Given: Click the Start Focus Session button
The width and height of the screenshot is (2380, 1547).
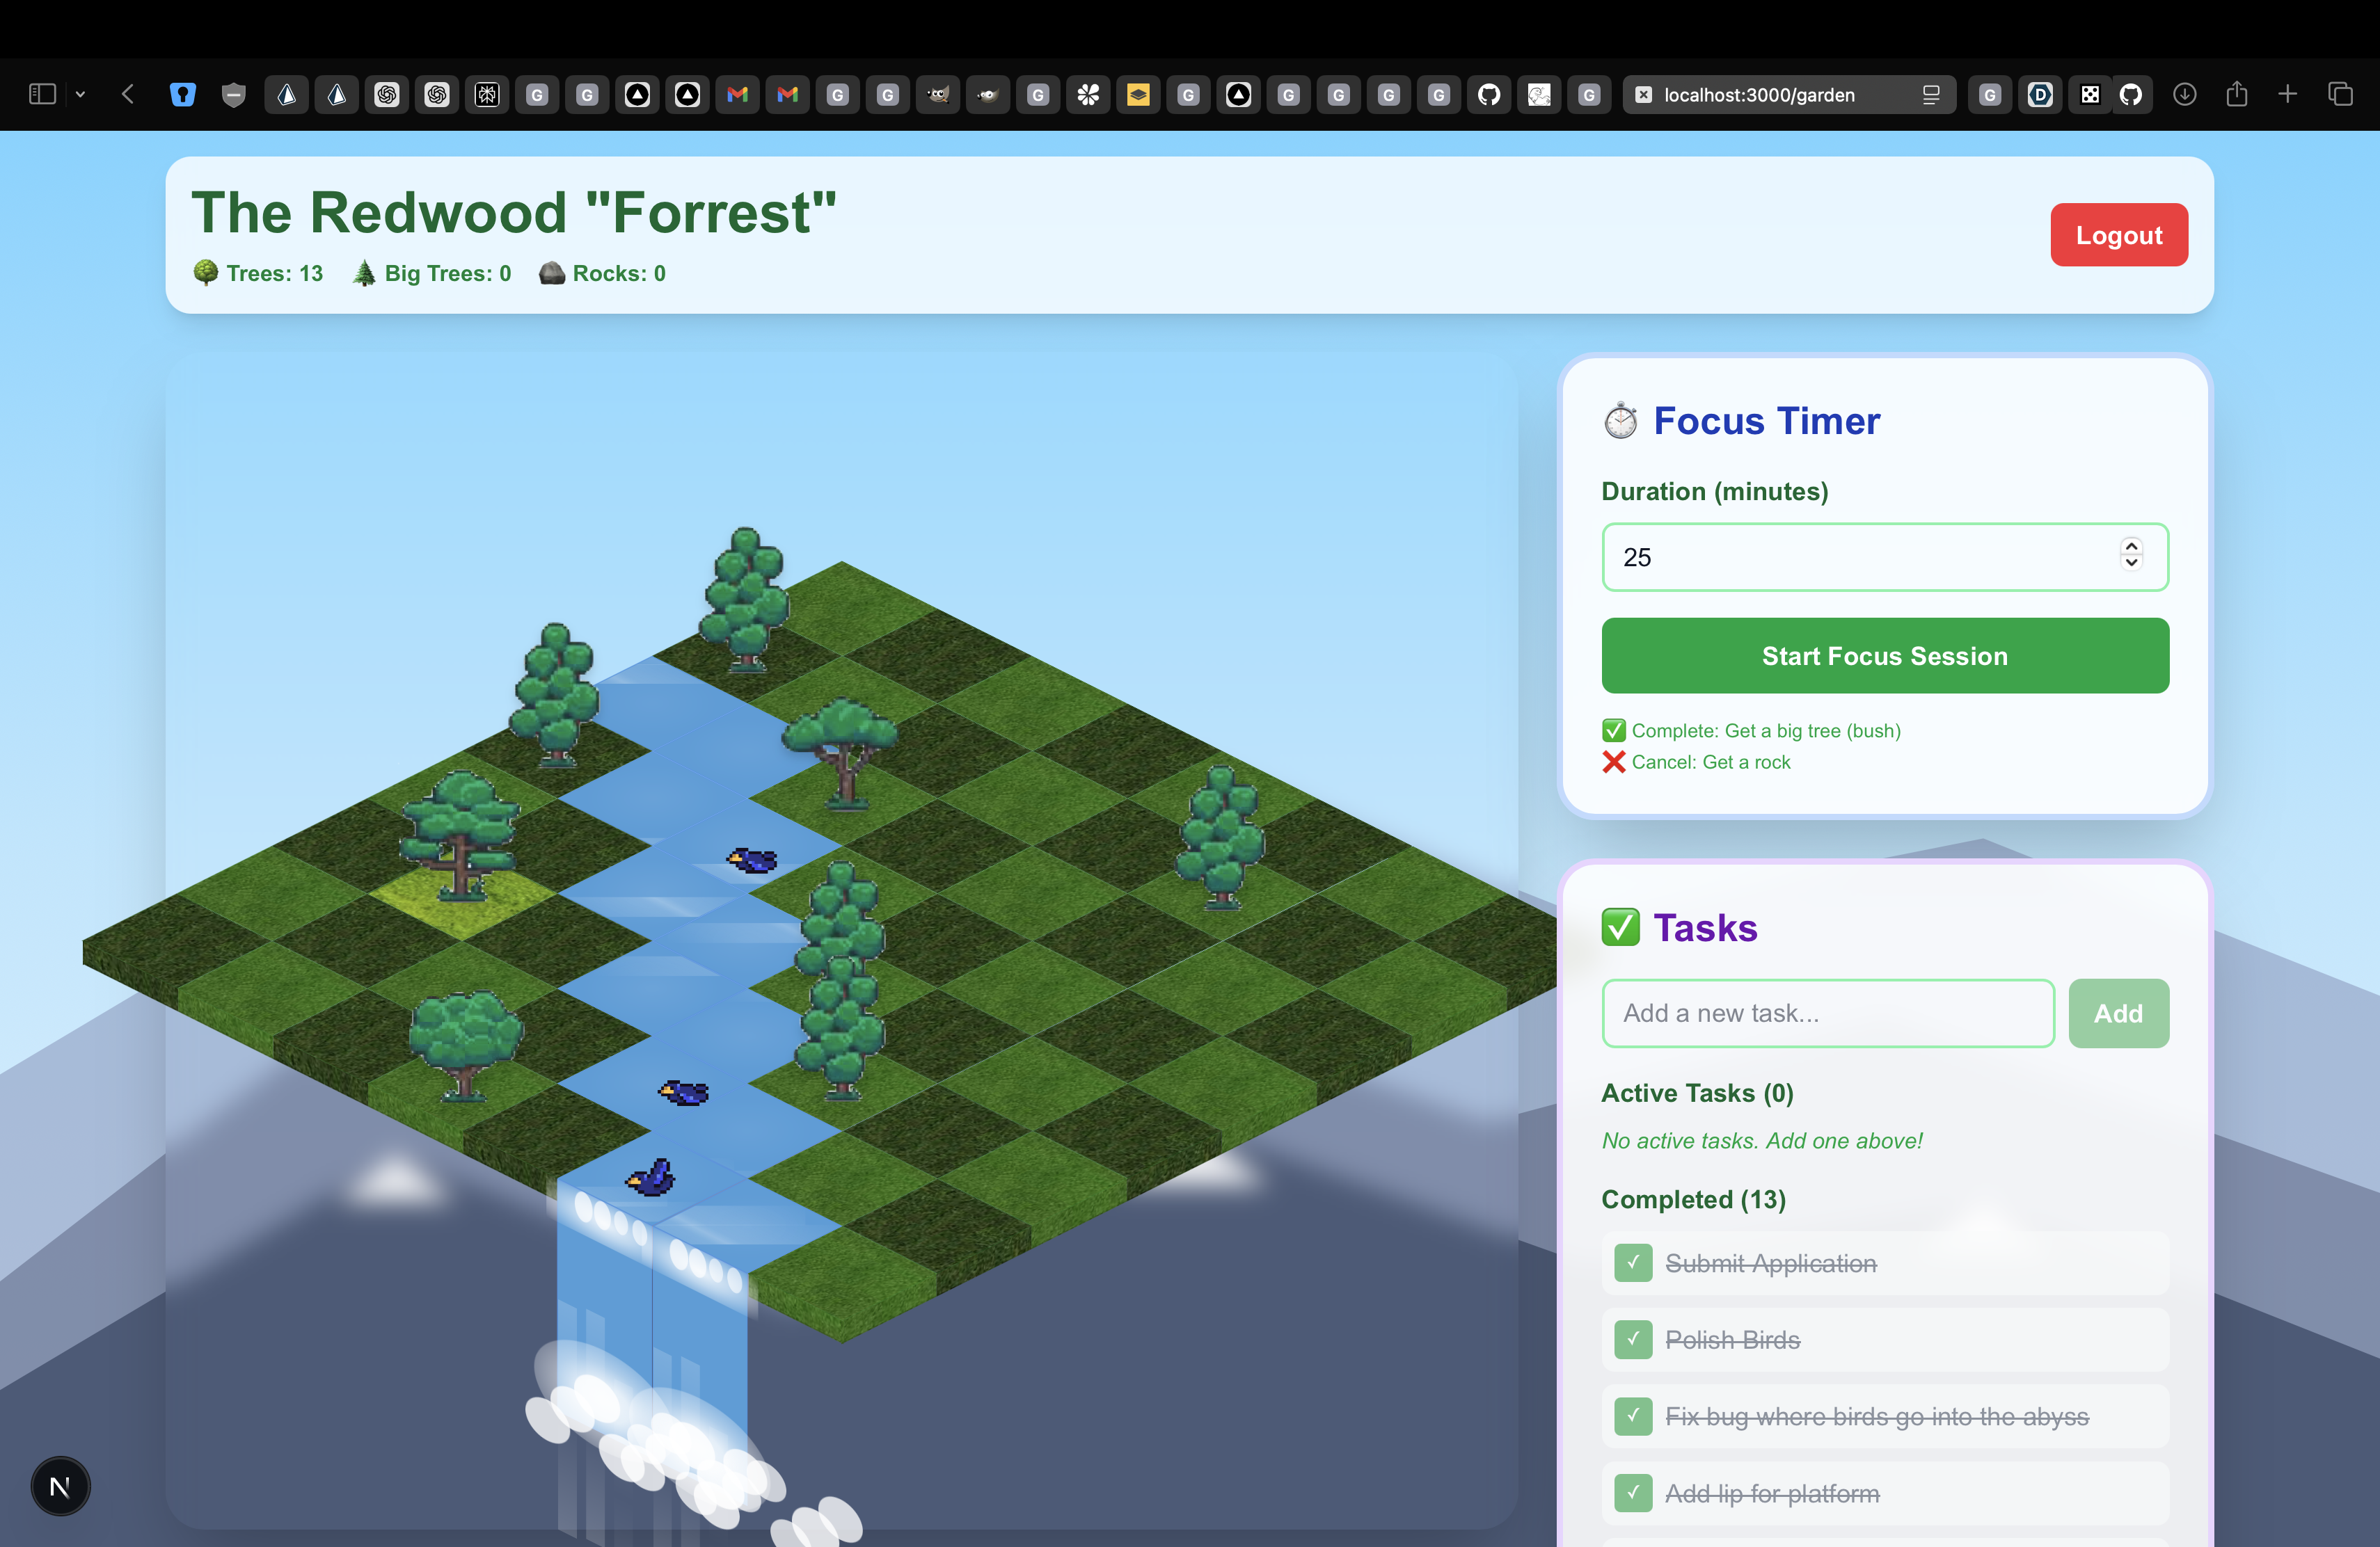Looking at the screenshot, I should pyautogui.click(x=1884, y=655).
